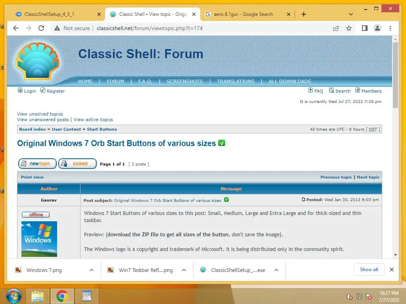
Task: Close the ClassicShellSetup_4_3_1 tab
Action: tap(99, 15)
